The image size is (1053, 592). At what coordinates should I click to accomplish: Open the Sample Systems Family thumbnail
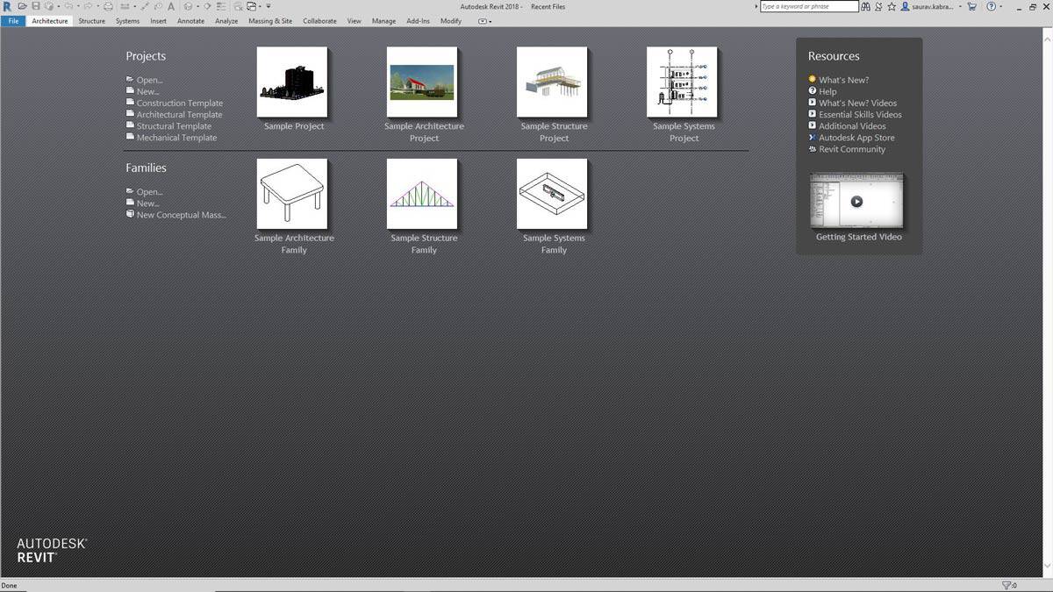[x=552, y=194]
